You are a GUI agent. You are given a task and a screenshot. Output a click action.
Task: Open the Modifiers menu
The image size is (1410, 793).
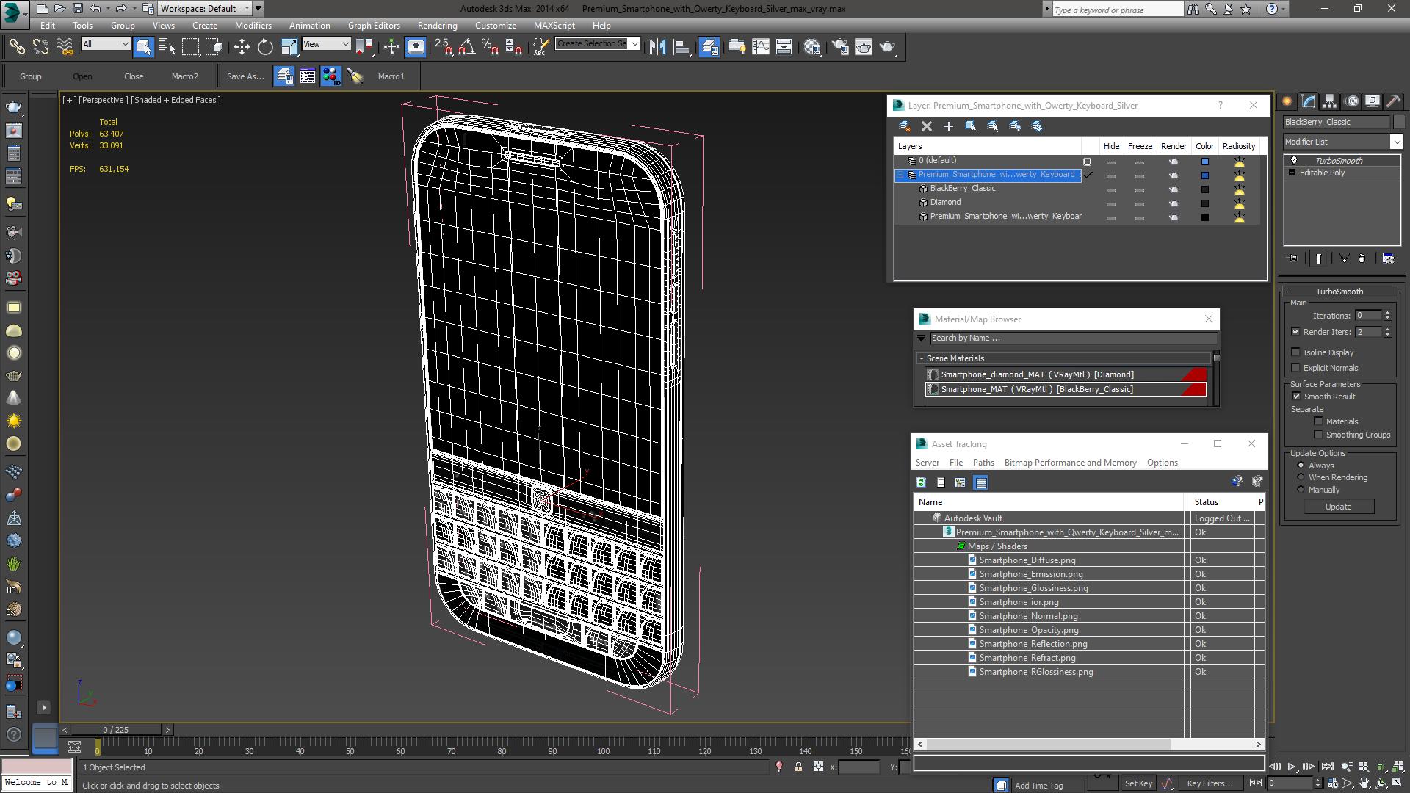253,25
